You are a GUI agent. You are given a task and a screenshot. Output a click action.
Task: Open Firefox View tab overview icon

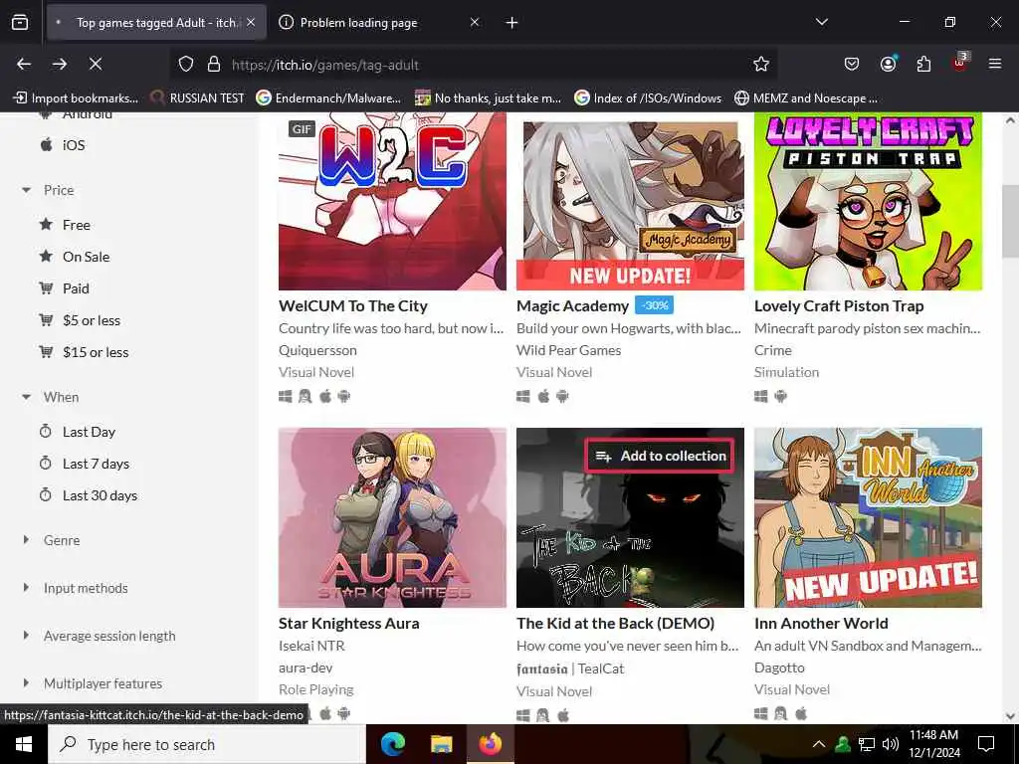pos(20,23)
